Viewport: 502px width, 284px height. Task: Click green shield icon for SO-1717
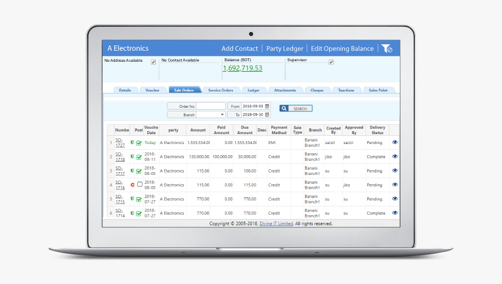pos(133,170)
